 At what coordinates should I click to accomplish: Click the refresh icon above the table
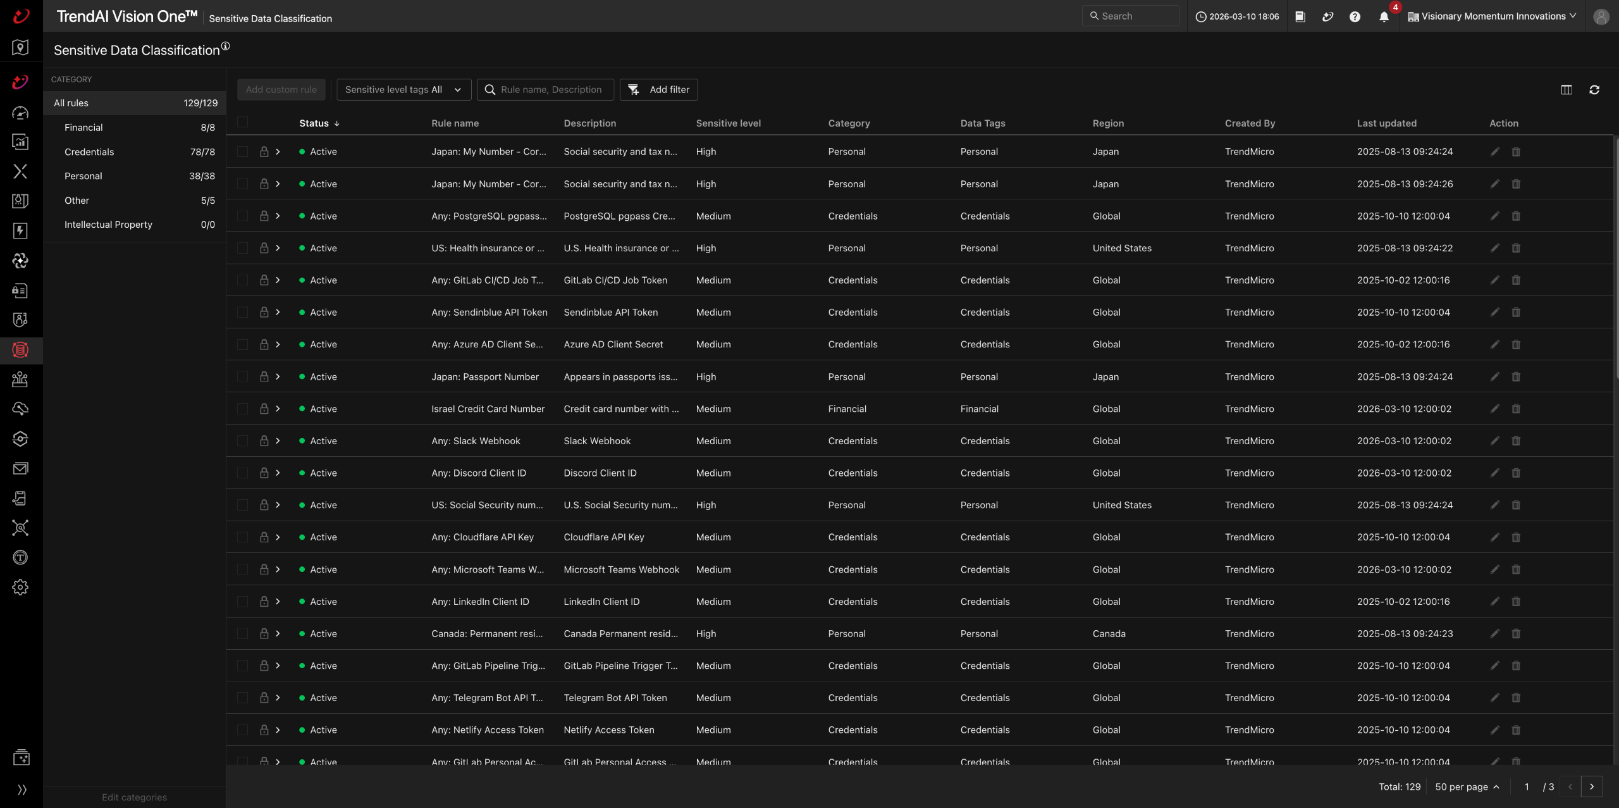[1594, 90]
